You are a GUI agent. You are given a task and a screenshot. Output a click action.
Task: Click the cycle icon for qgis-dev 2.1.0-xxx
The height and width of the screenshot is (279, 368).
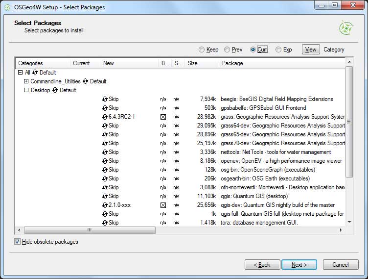(105, 205)
